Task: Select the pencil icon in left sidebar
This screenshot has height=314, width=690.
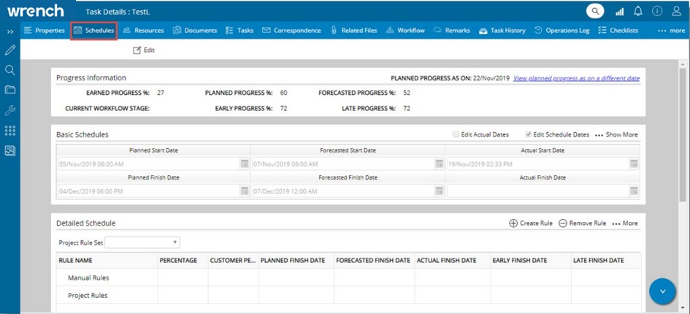Action: [10, 50]
